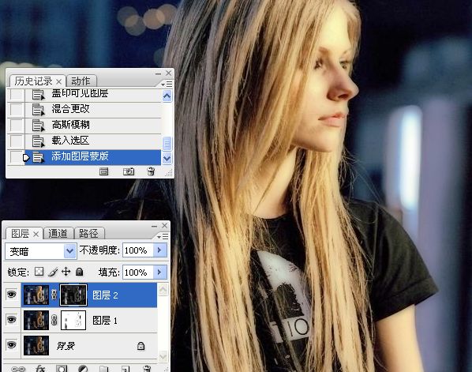Screen dimensions: 472x372
Task: Click mask link chain on 图层 1
Action: pyautogui.click(x=54, y=320)
